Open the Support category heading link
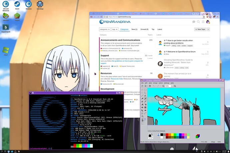This screenshot has width=230, height=153. pos(105,56)
